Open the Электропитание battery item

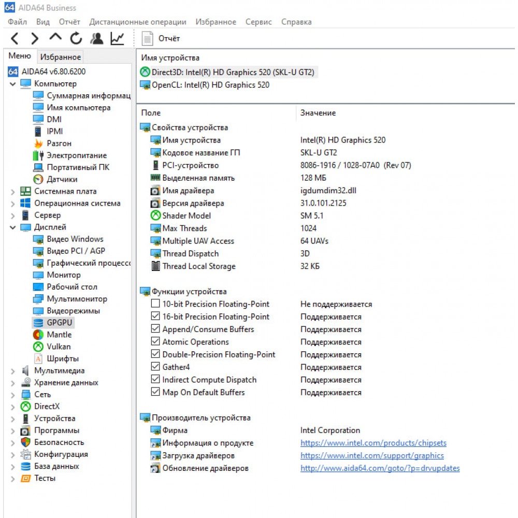tap(70, 155)
